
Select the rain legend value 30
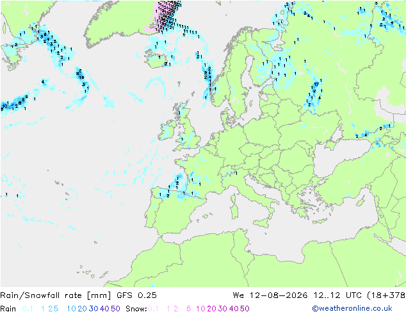[93, 309]
